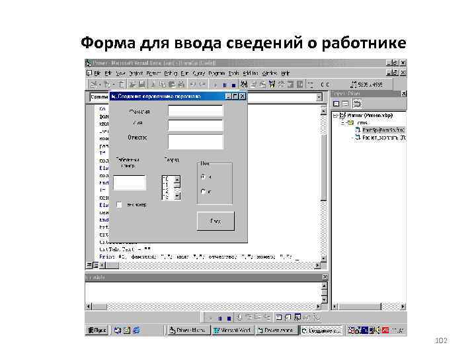Click code window horizontal scroll right arrow

click(317, 265)
